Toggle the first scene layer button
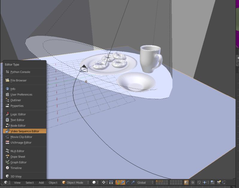Image resolution: width=239 pixels, height=188 pixels. tap(157, 181)
